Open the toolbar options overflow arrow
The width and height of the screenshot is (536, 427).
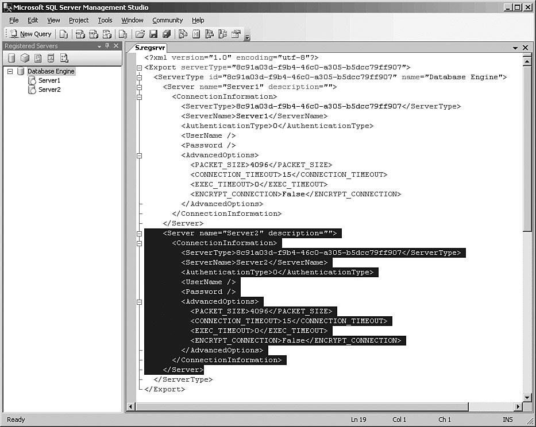(248, 37)
